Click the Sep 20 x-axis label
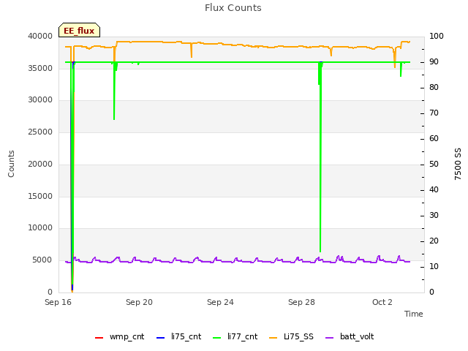This screenshot has height=351, width=468. [x=139, y=302]
